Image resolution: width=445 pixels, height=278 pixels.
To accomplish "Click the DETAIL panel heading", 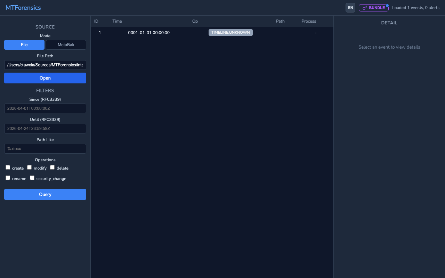I will 389,23.
